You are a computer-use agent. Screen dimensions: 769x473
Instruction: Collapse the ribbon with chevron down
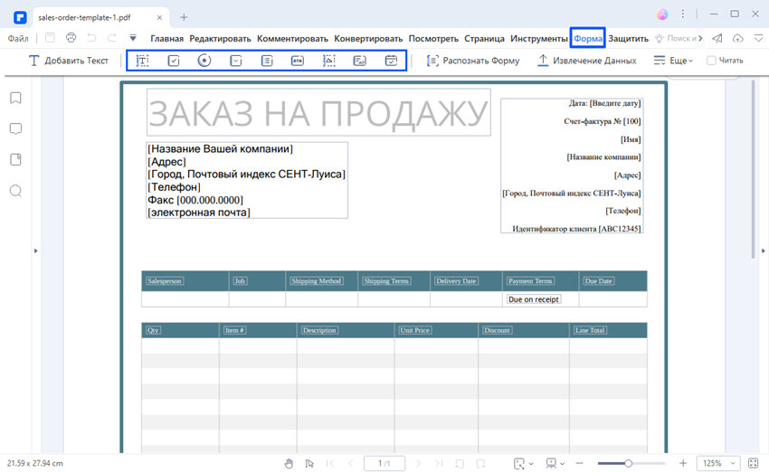759,38
